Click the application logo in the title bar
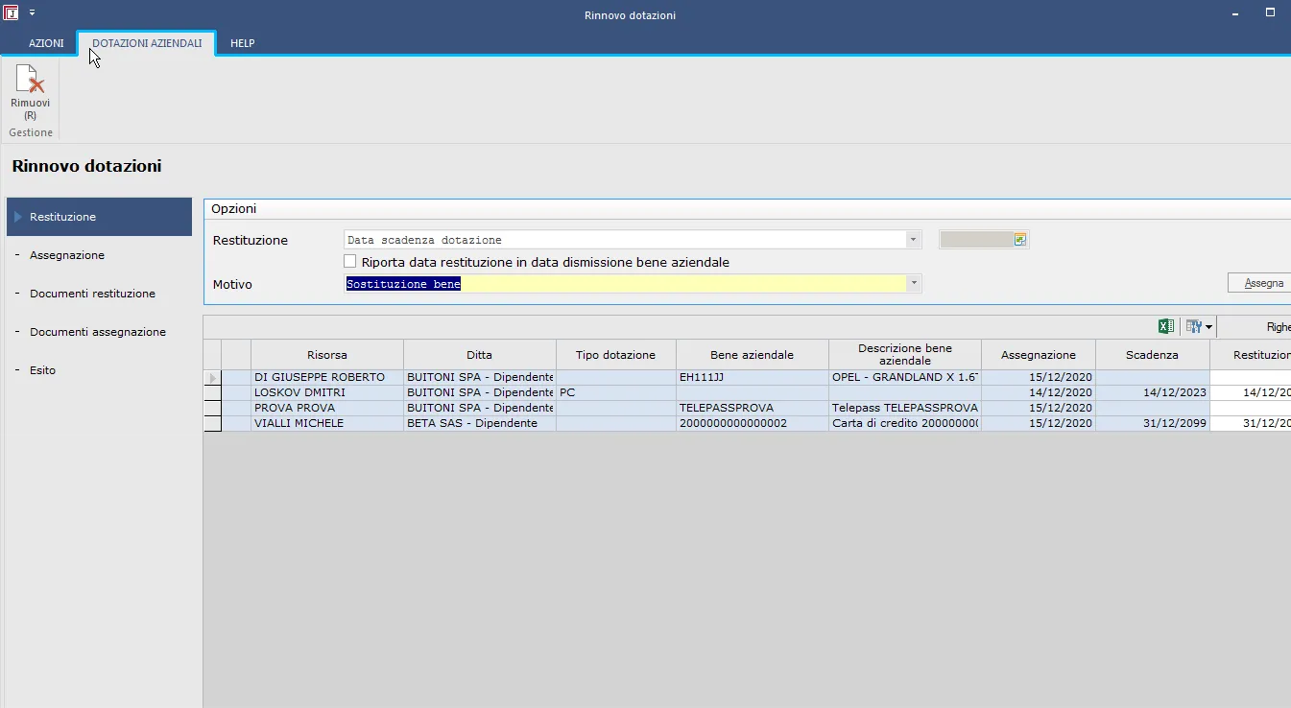The width and height of the screenshot is (1291, 708). [x=12, y=13]
